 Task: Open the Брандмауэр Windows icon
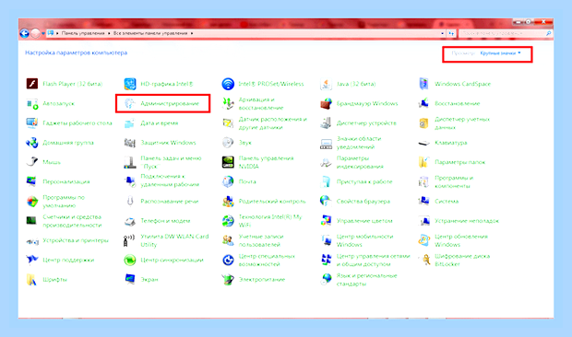(326, 104)
